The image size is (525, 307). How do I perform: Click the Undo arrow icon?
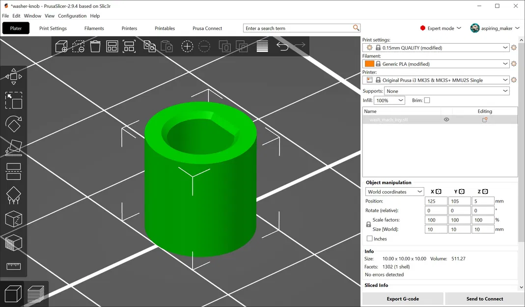[x=282, y=47]
